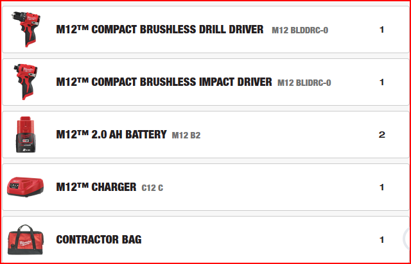Click the Contractor Bag title text

pyautogui.click(x=99, y=240)
